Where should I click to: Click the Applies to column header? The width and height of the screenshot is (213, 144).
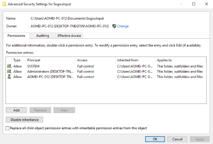pyautogui.click(x=180, y=60)
